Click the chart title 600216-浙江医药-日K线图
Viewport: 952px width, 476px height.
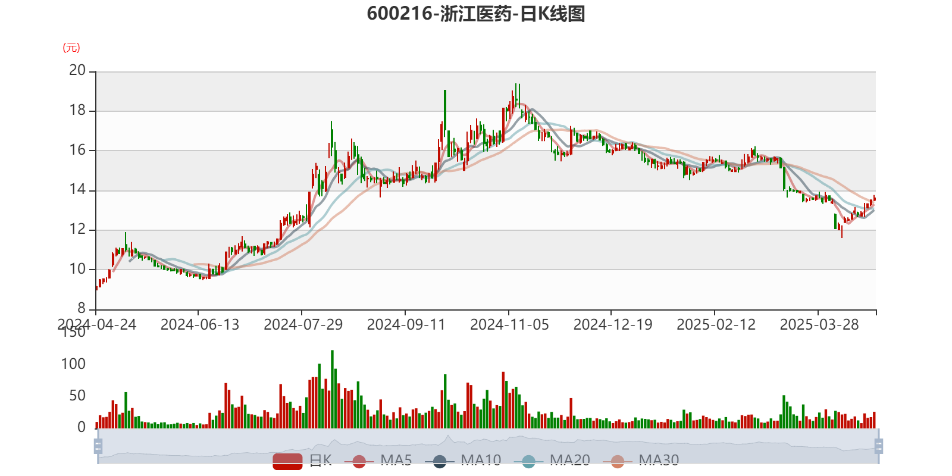(476, 14)
